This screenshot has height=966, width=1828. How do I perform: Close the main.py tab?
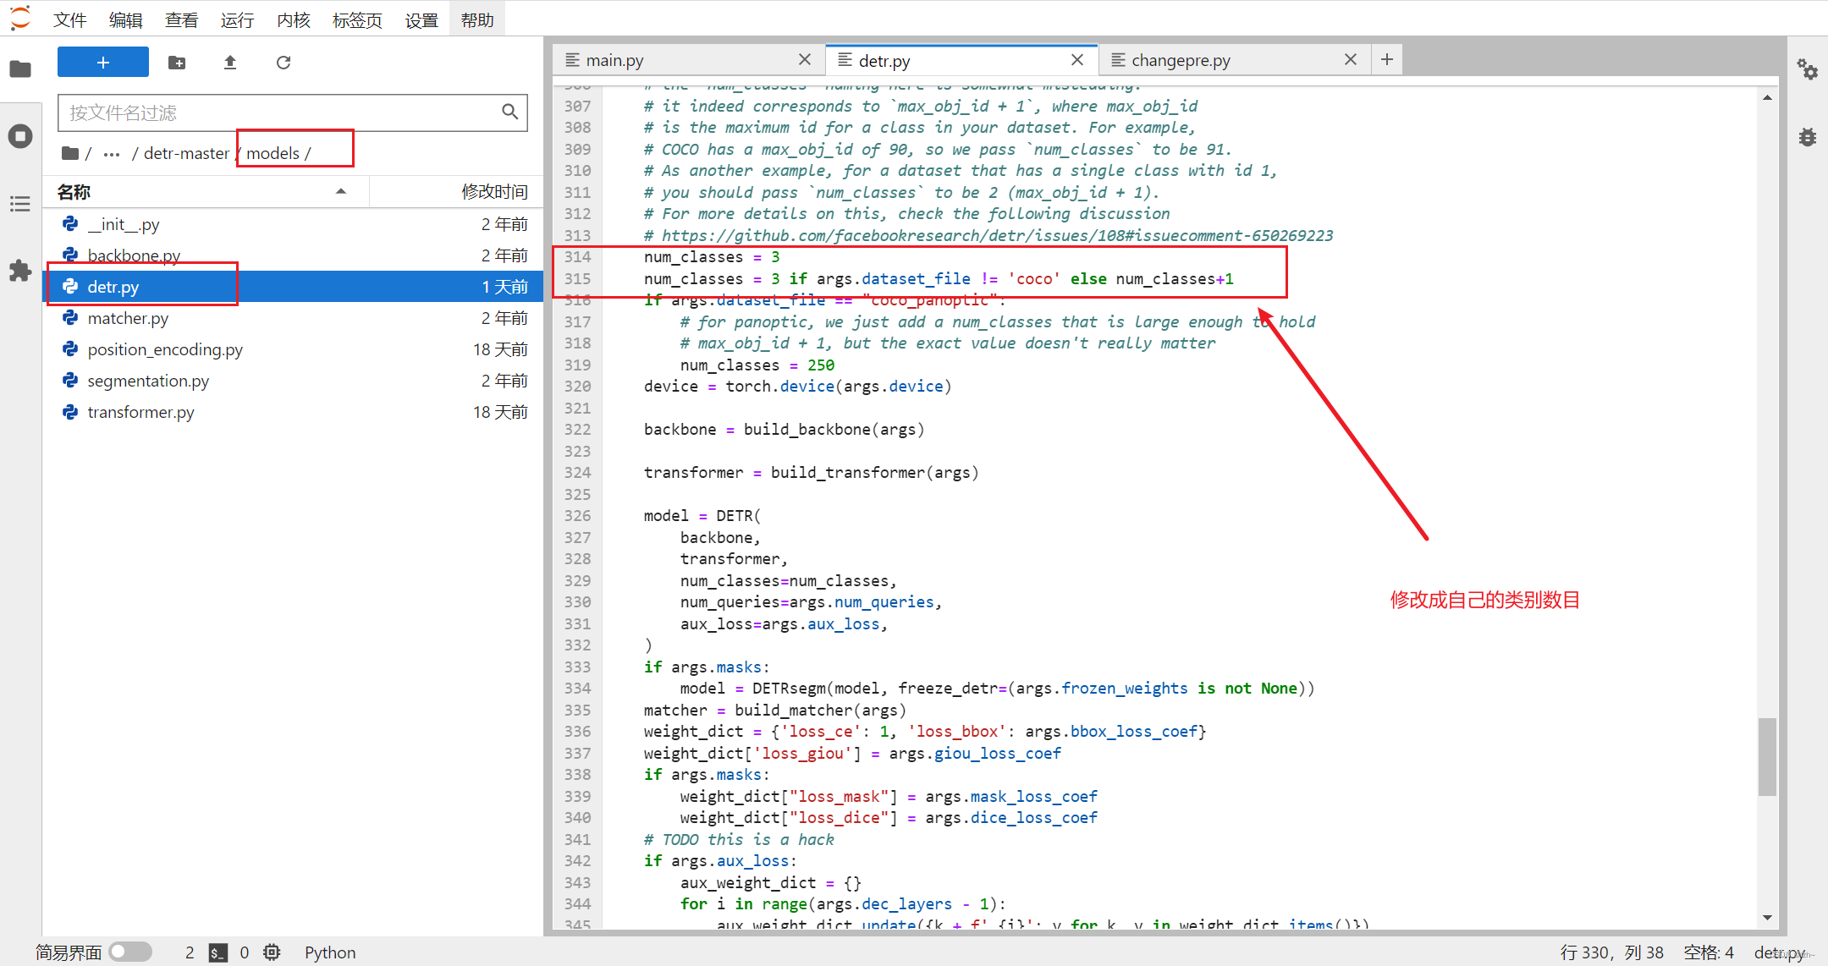805,59
